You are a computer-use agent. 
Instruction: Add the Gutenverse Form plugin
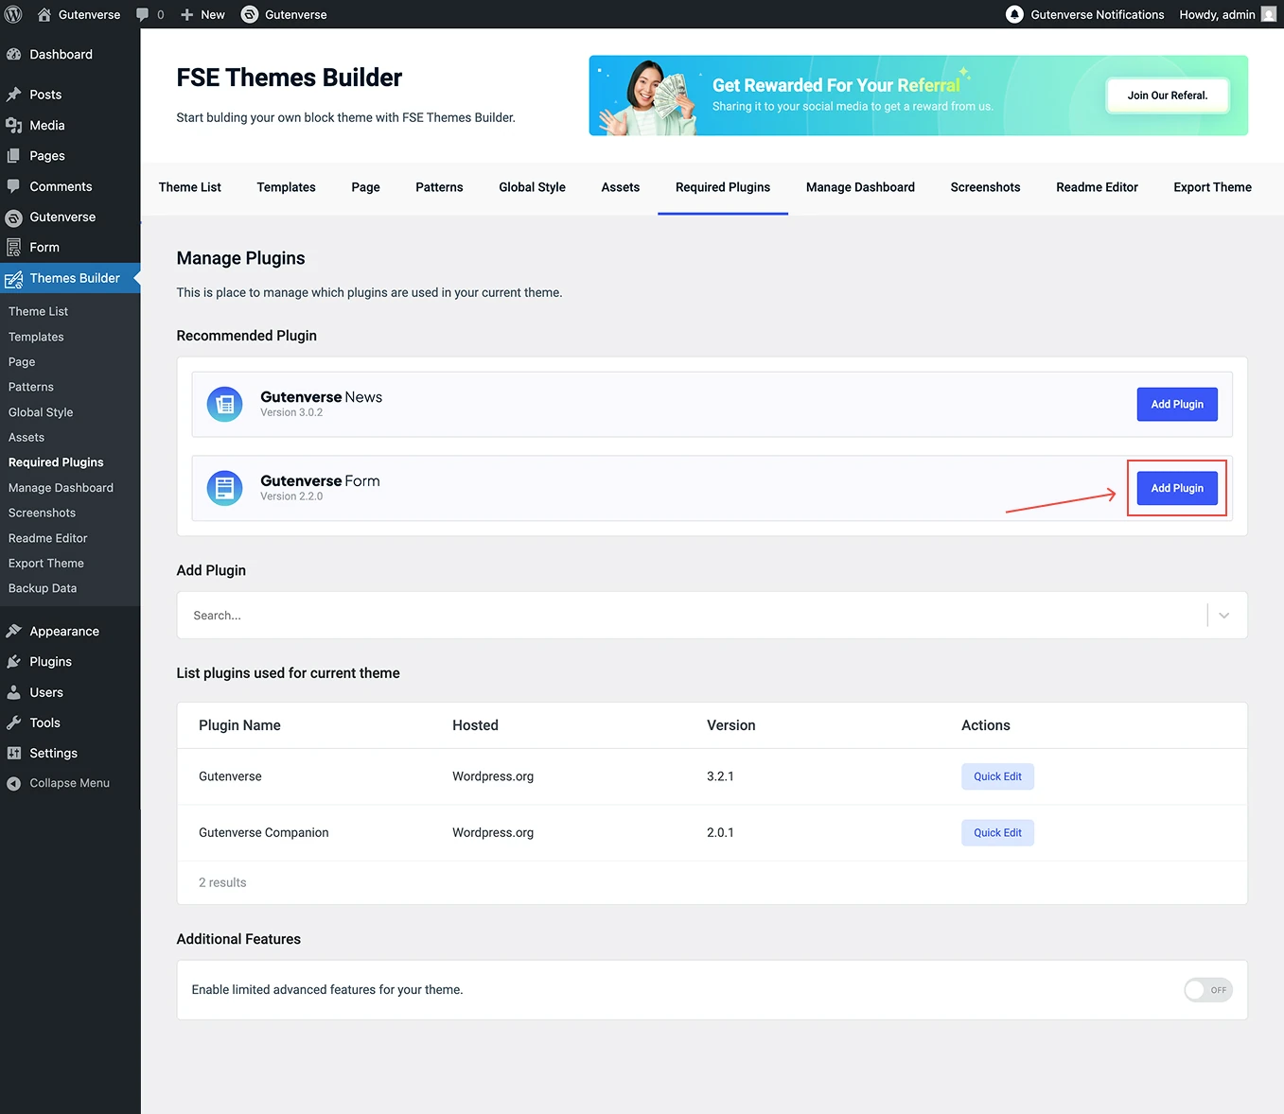1176,488
